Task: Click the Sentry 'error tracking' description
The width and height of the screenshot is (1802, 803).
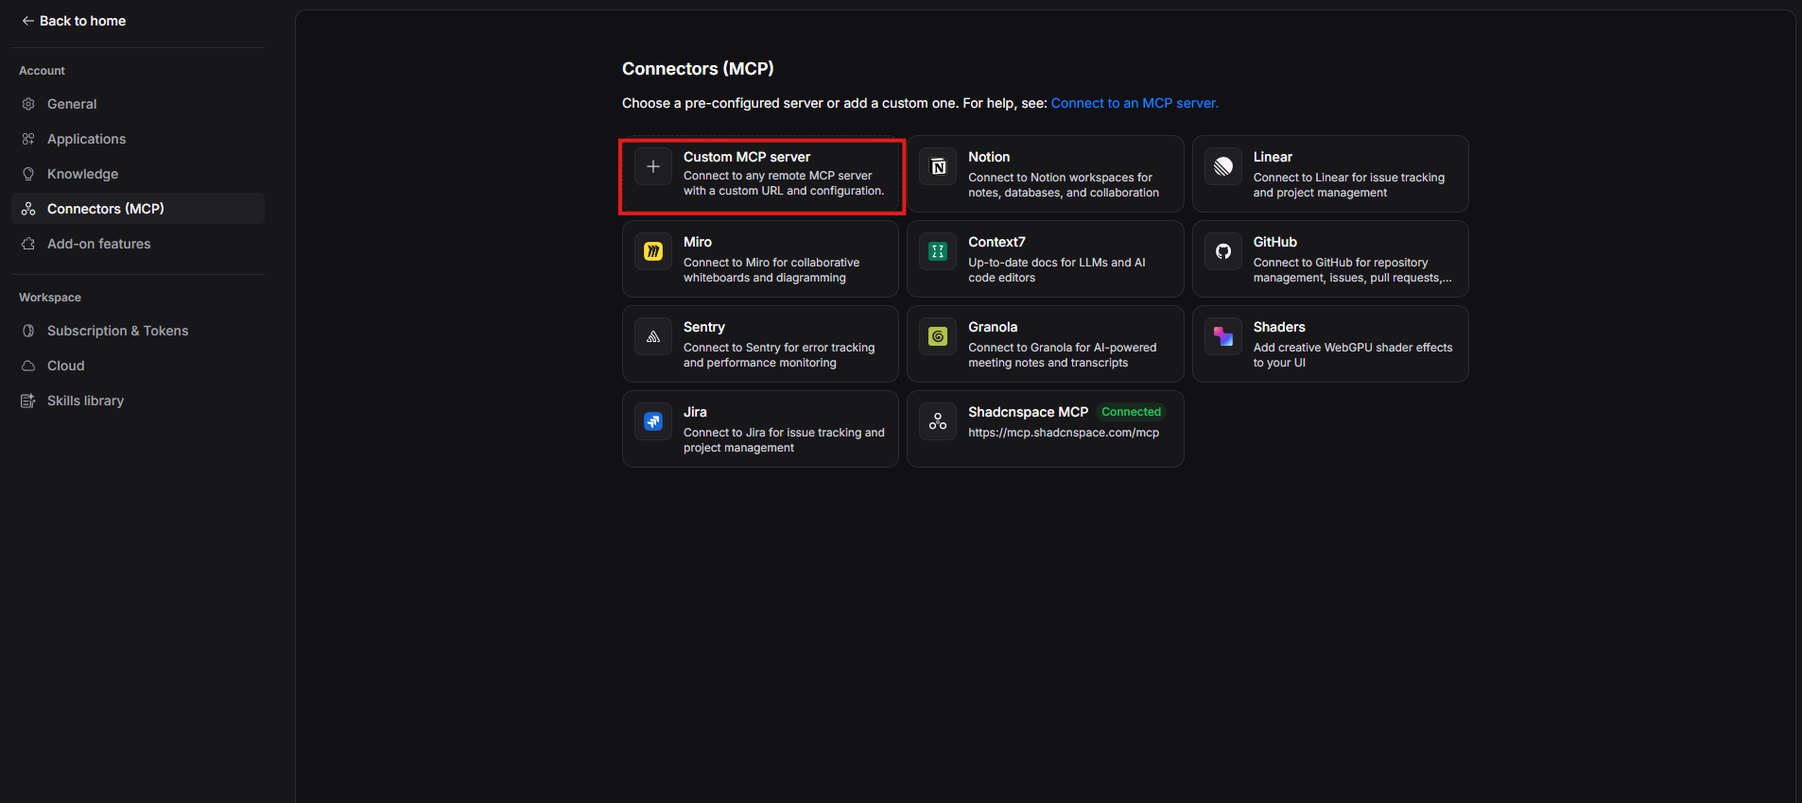Action: click(x=779, y=355)
